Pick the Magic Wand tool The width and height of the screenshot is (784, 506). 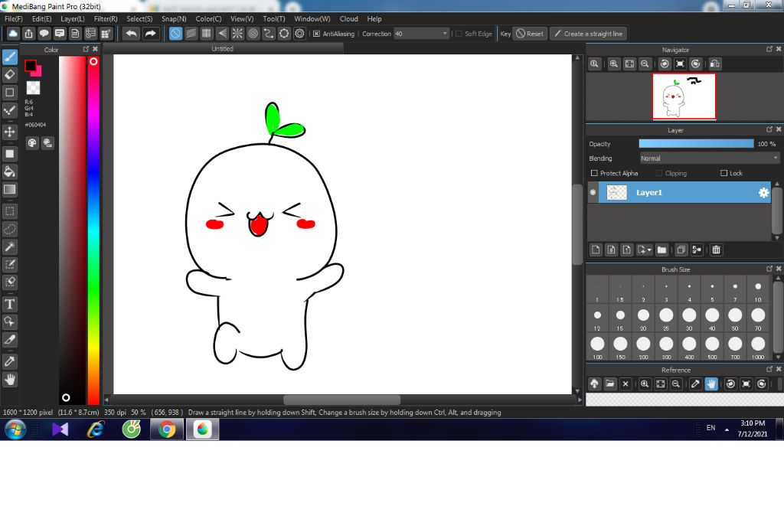[10, 246]
